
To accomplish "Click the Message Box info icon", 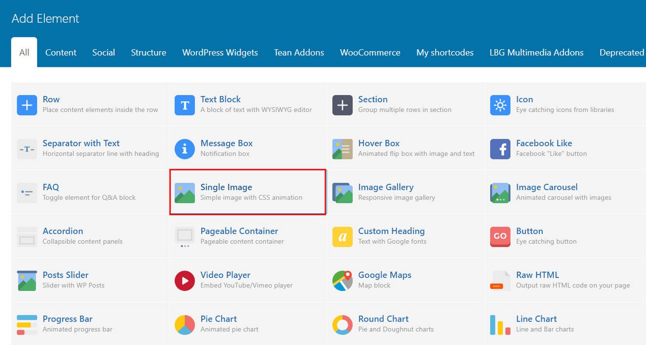I will point(185,149).
